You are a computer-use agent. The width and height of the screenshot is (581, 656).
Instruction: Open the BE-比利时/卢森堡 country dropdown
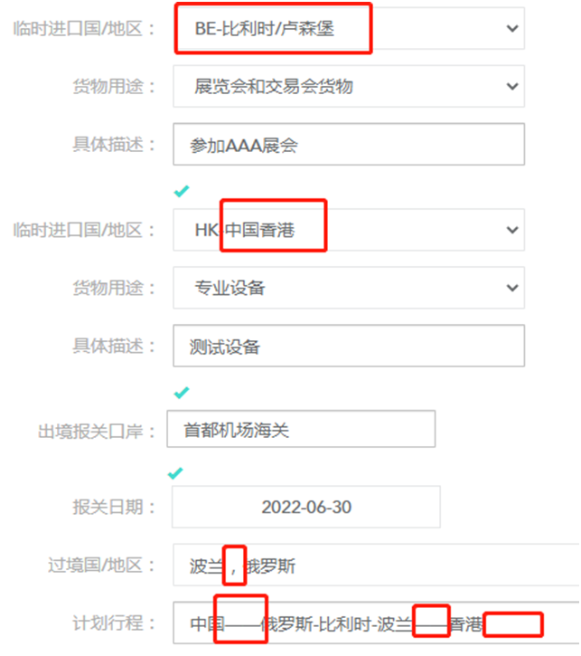pyautogui.click(x=348, y=29)
